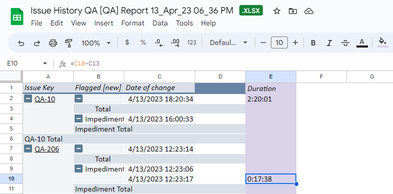Open the QA-10 issue link

[x=45, y=99]
